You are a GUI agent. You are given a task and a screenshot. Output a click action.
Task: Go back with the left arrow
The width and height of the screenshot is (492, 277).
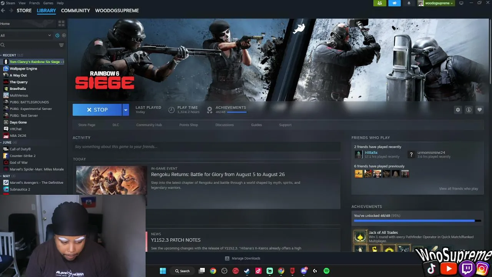(x=3, y=10)
